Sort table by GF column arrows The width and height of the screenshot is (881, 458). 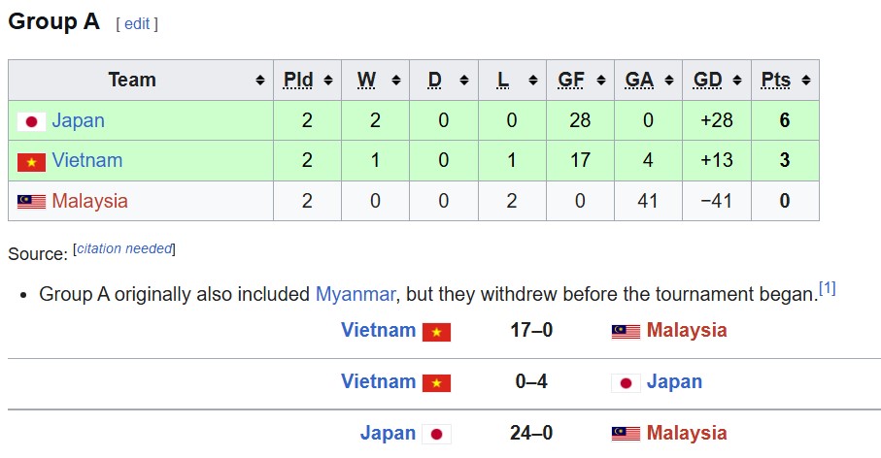tap(600, 81)
